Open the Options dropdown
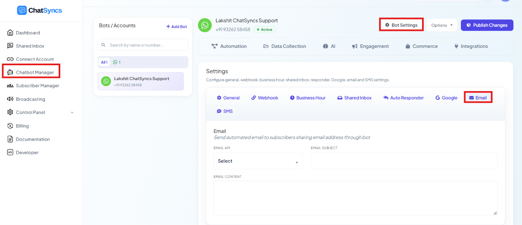Viewport: 522px width, 225px height. (x=442, y=25)
